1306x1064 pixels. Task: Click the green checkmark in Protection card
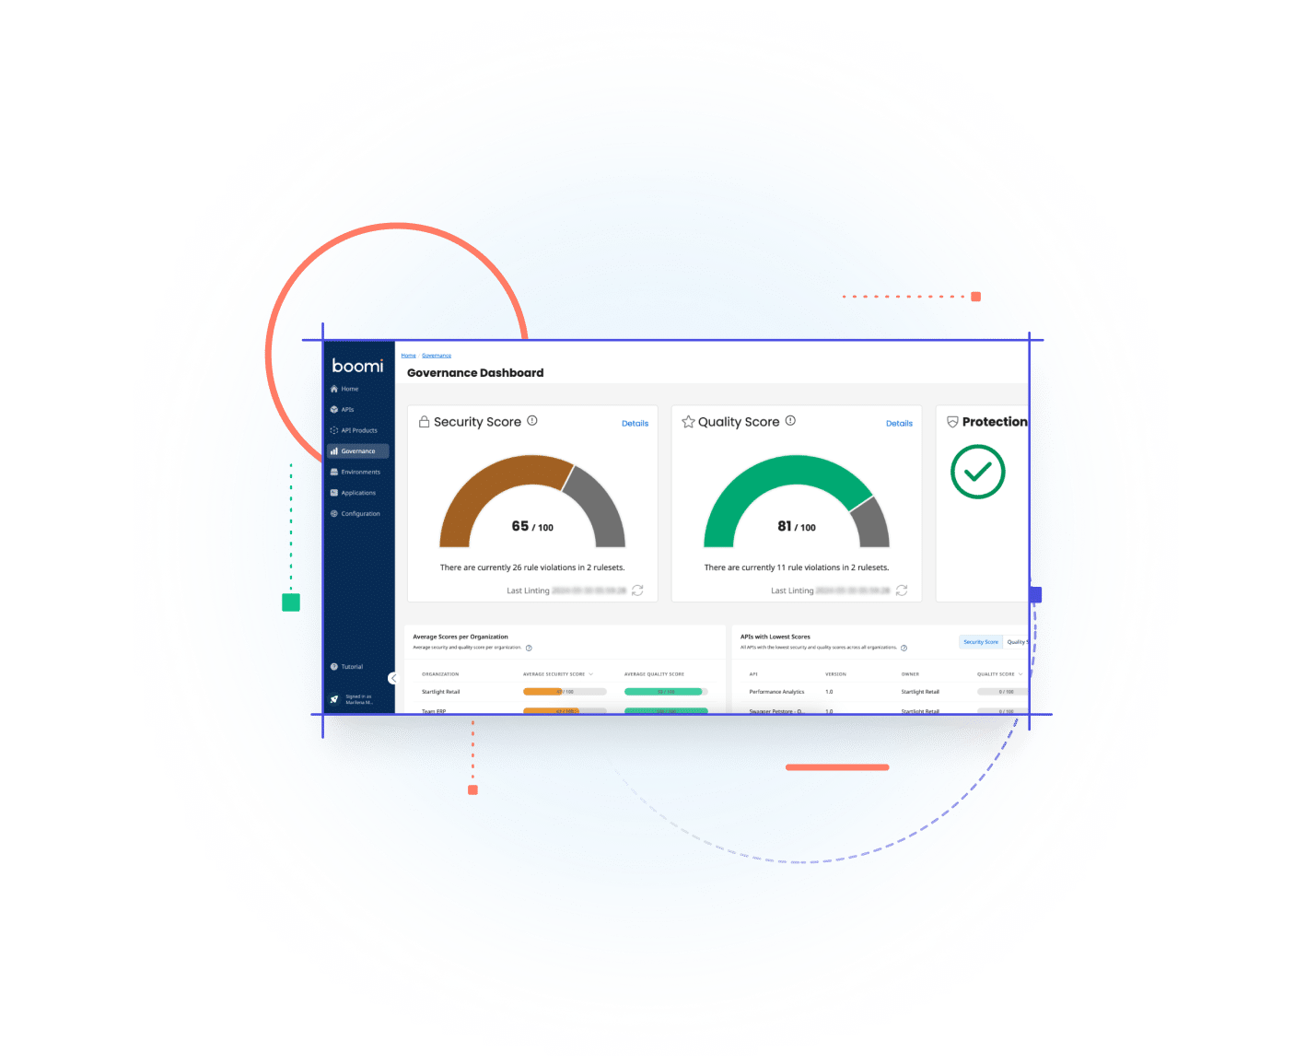pyautogui.click(x=977, y=472)
